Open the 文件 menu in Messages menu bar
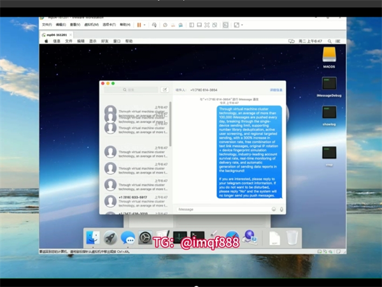Image resolution: width=382 pixels, height=287 pixels. coord(68,40)
